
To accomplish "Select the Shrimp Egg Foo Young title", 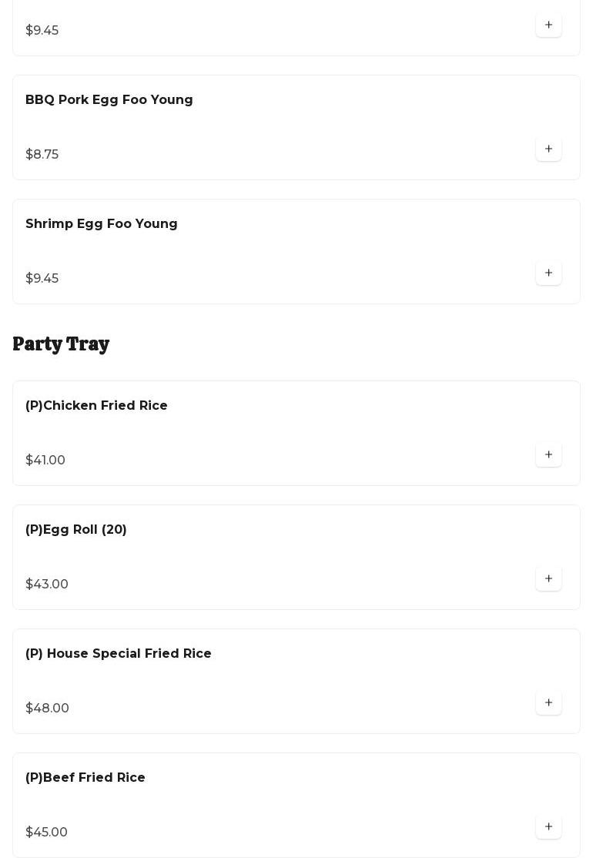I will pyautogui.click(x=102, y=224).
